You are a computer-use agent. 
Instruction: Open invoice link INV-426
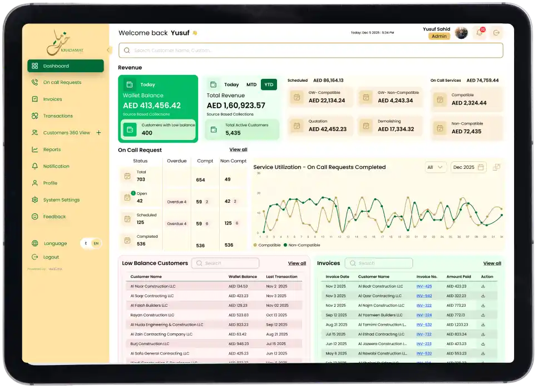424,286
